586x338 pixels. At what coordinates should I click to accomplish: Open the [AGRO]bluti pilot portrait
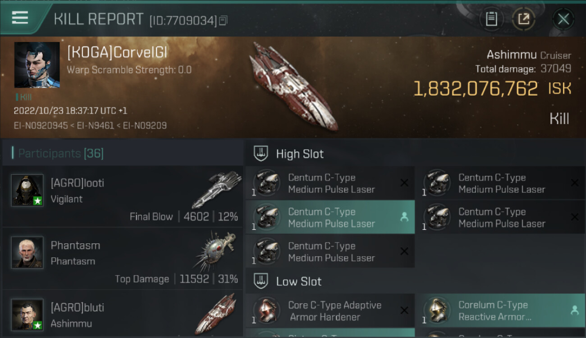pyautogui.click(x=27, y=315)
